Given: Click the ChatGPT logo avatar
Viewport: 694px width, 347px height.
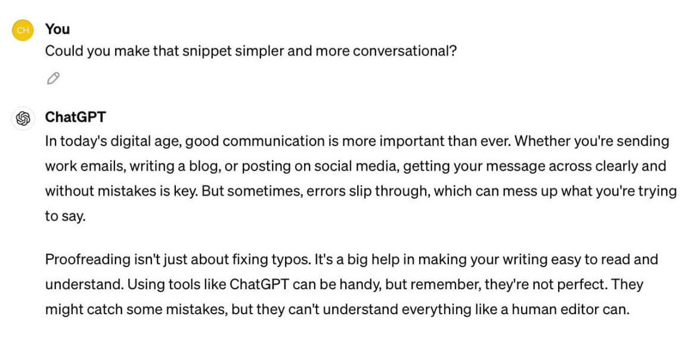Looking at the screenshot, I should click(x=23, y=118).
